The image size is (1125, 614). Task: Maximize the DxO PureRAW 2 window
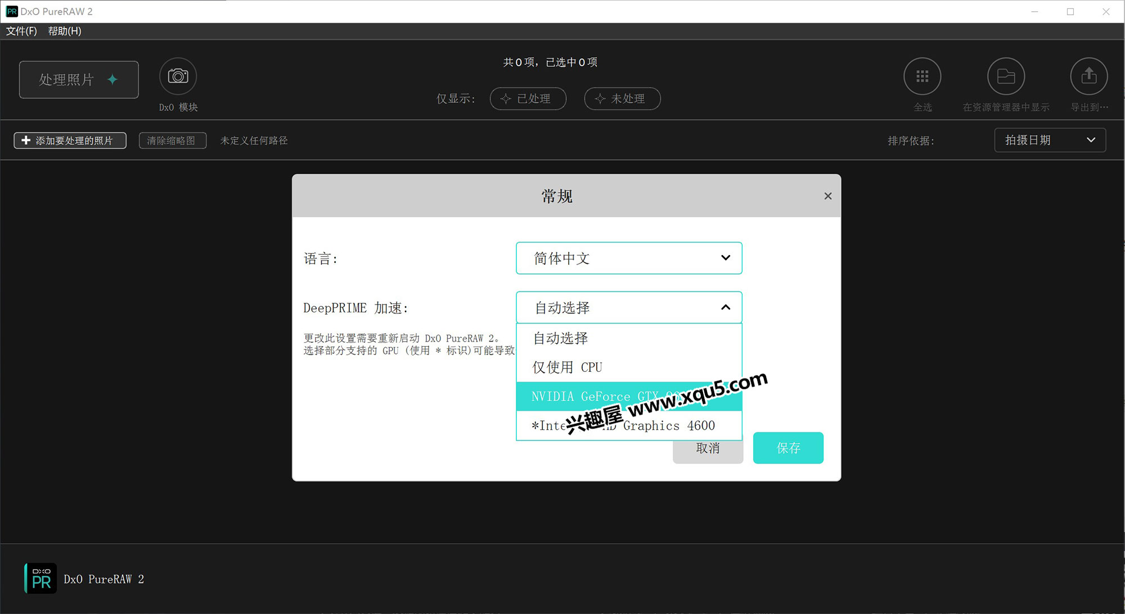(x=1070, y=12)
